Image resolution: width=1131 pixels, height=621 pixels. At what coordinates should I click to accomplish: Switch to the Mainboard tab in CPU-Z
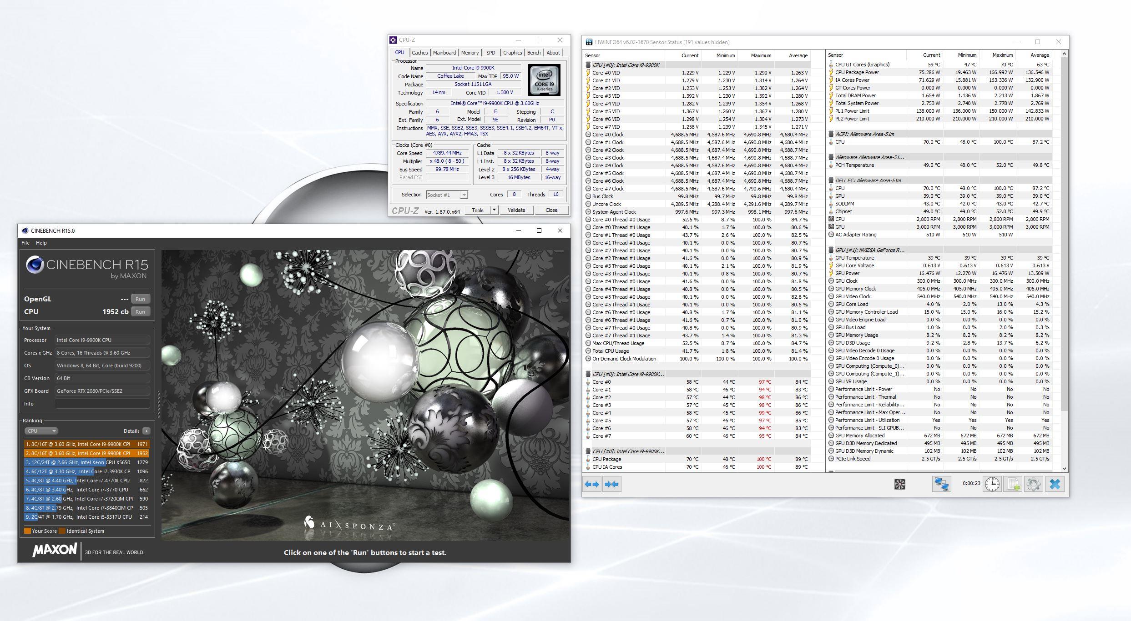coord(444,53)
